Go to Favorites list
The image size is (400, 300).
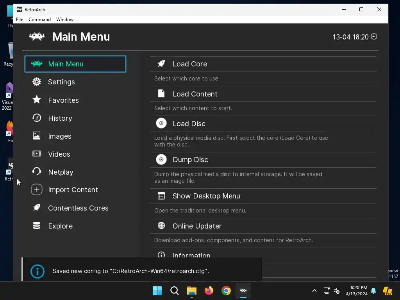pos(75,100)
